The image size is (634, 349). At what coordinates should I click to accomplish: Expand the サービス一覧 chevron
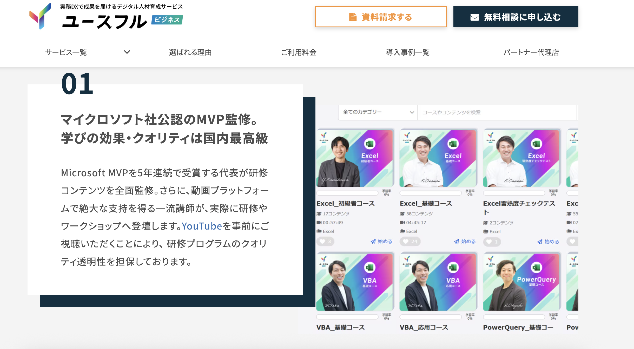tap(127, 52)
